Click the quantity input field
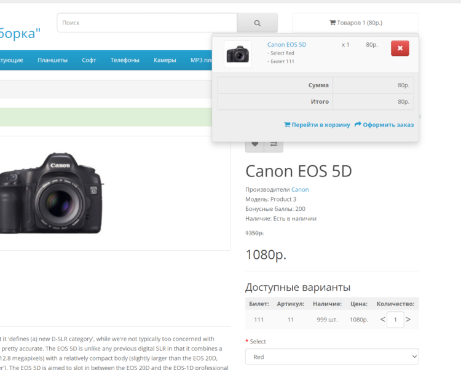This screenshot has width=461, height=370. click(x=395, y=319)
